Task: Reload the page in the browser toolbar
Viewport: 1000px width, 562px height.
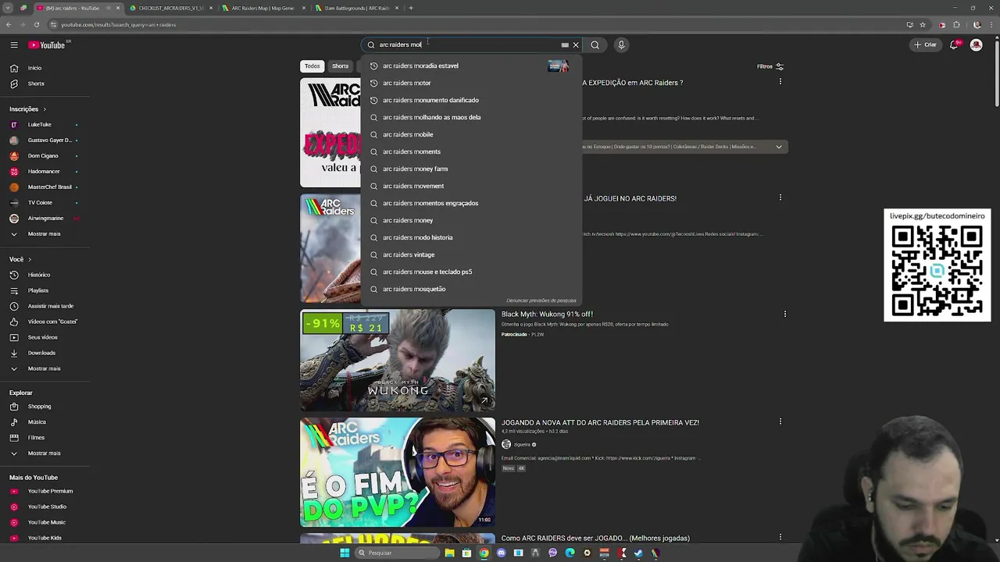Action: (36, 24)
